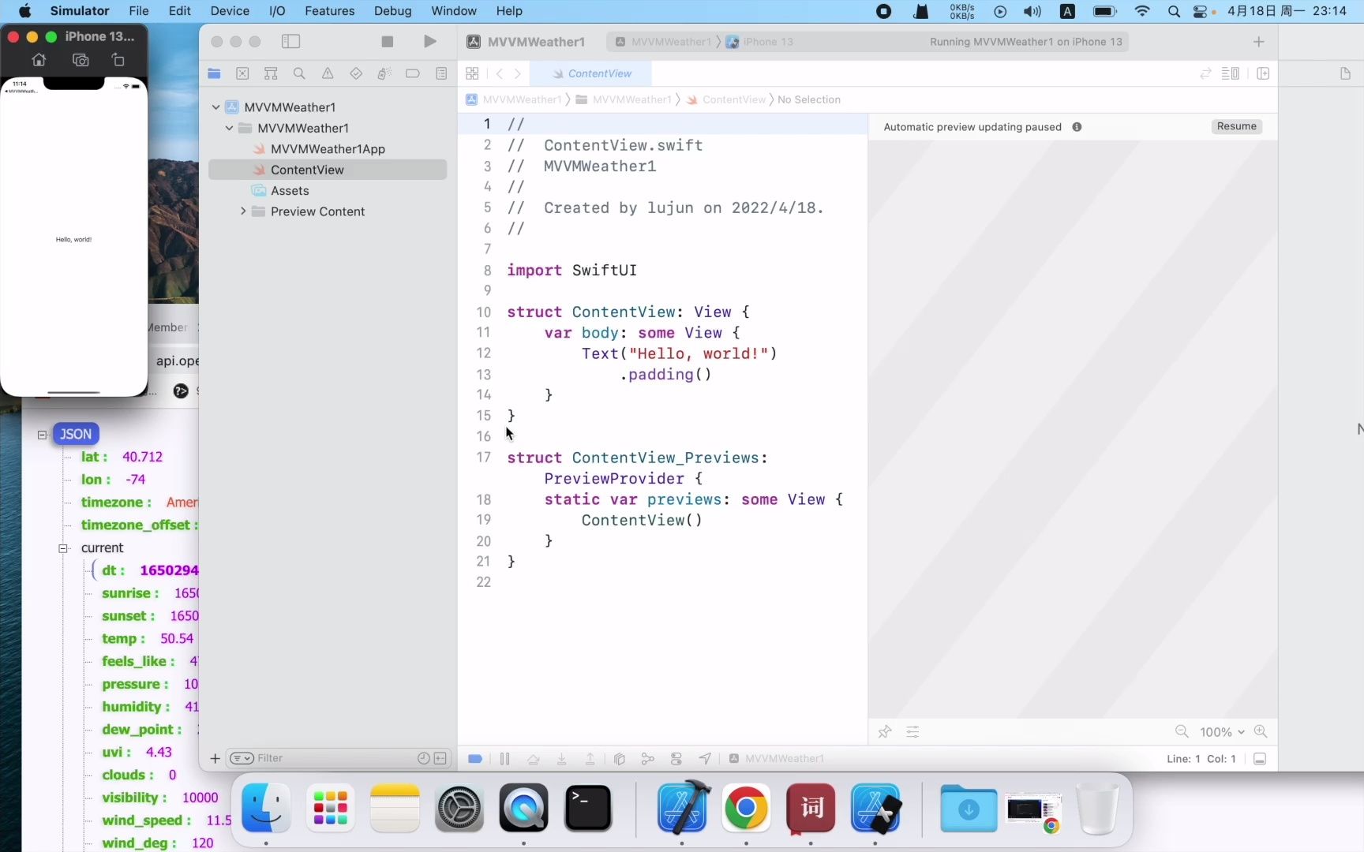Simulate location arrow icon
1364x852 pixels.
(x=705, y=759)
